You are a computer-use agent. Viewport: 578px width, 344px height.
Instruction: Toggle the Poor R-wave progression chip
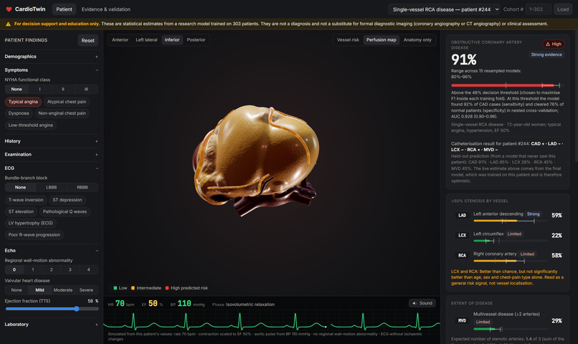[34, 235]
